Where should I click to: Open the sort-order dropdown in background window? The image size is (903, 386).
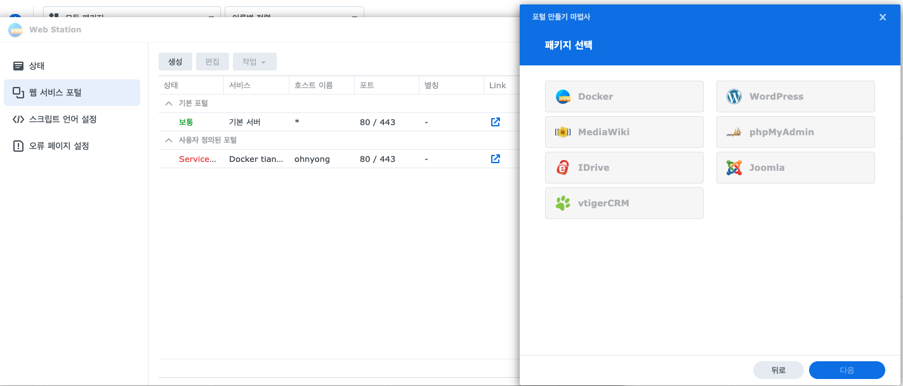pos(294,12)
